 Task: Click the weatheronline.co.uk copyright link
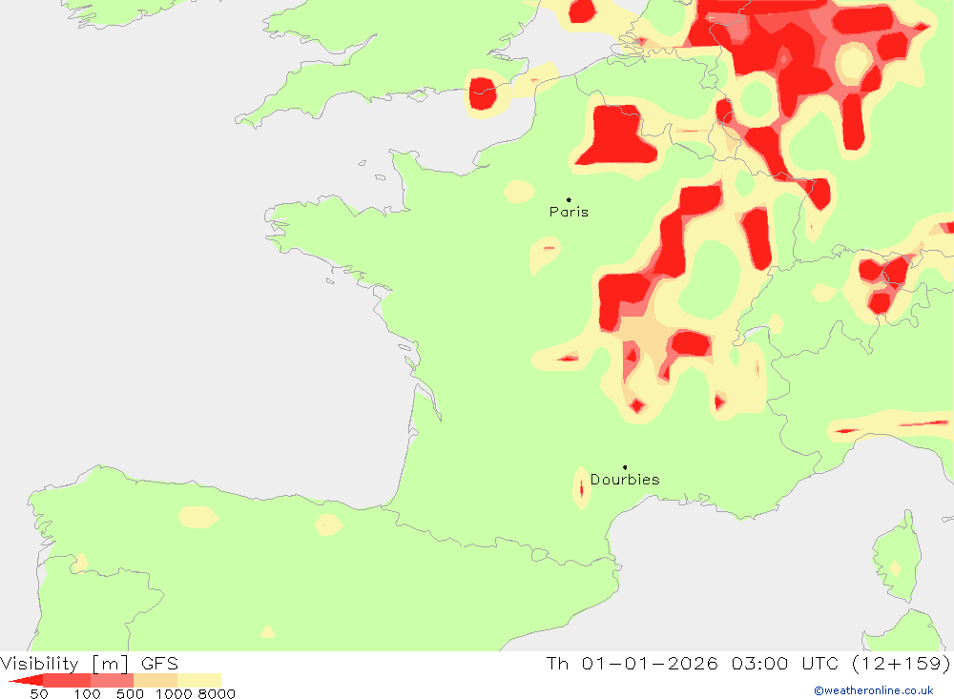874,690
